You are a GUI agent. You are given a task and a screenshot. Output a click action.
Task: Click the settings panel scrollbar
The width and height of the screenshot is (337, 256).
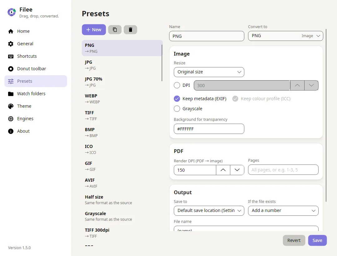(326, 115)
